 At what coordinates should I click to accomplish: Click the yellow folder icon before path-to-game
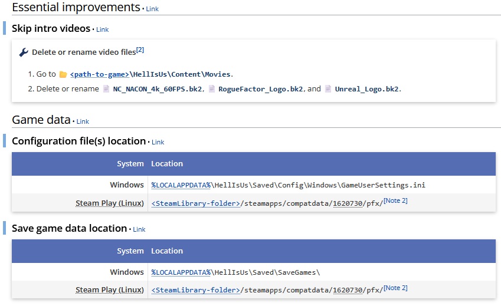(x=63, y=74)
